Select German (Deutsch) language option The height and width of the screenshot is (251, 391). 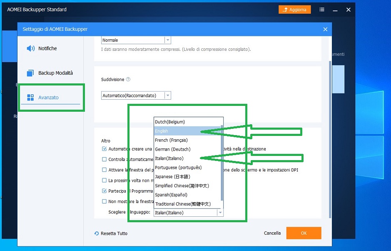[187, 149]
